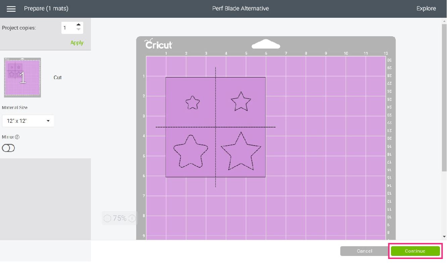Click the Cancel button
Viewport: 447px width, 264px height.
364,251
